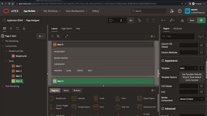Viewport: 207px width, 116px height.
Task: Click the Redo arrow in toolbar
Action: pyautogui.click(x=153, y=20)
